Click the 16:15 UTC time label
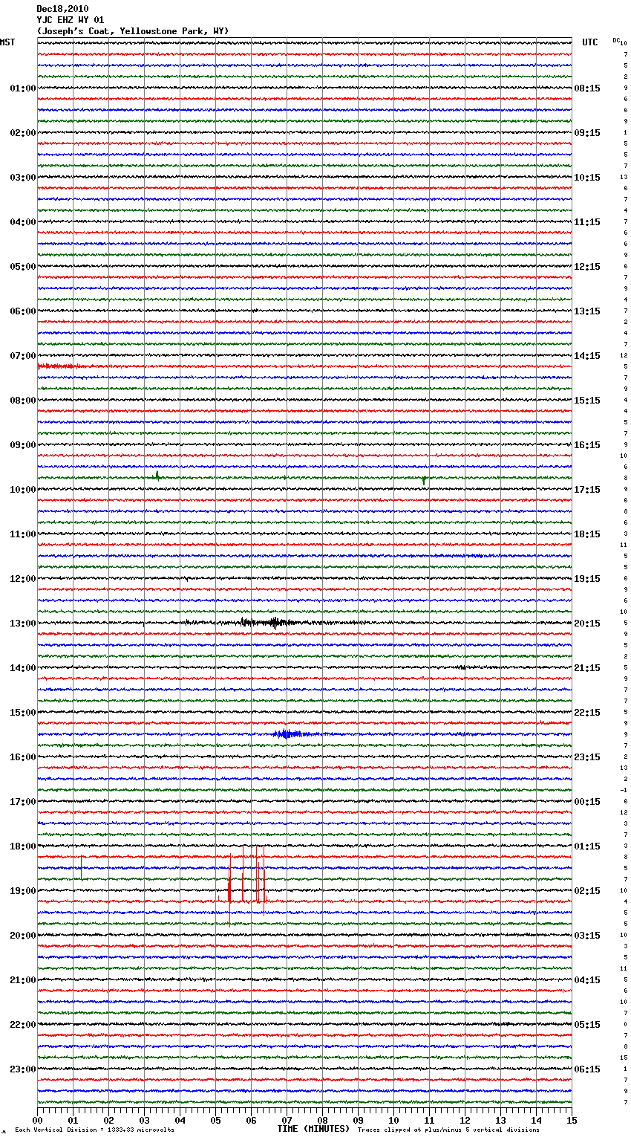Image resolution: width=631 pixels, height=1140 pixels. click(x=587, y=445)
